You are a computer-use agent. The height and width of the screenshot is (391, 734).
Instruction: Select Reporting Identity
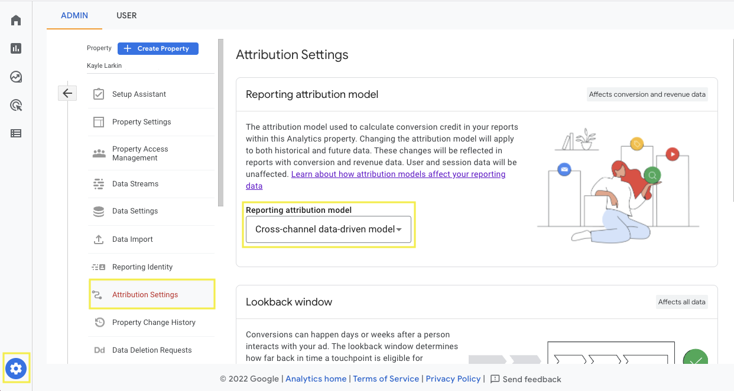[142, 267]
